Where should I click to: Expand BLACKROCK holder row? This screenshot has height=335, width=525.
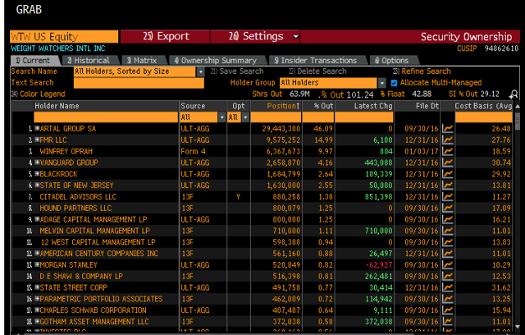[x=37, y=174]
